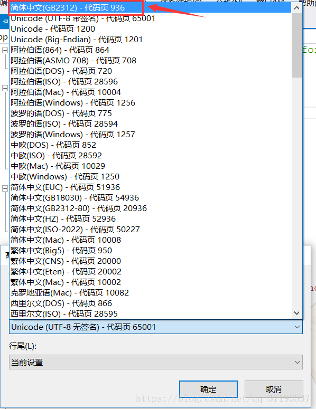This screenshot has height=409, width=316.
Task: Click the 取消 button
Action: [x=274, y=389]
